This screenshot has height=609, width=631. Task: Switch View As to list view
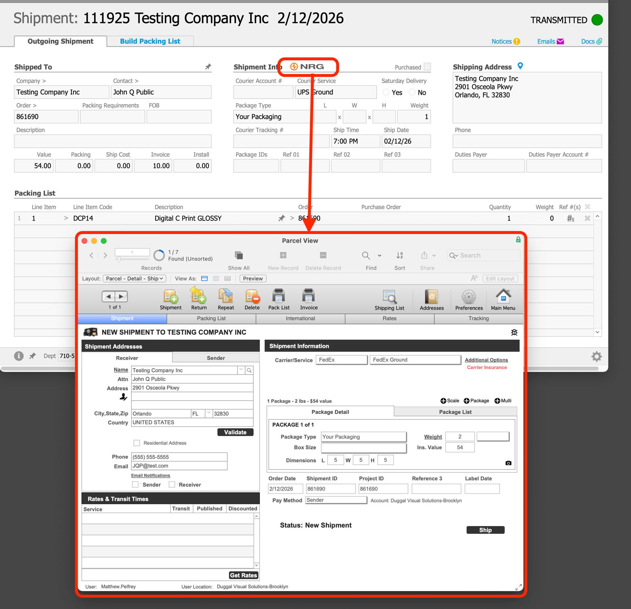point(216,279)
